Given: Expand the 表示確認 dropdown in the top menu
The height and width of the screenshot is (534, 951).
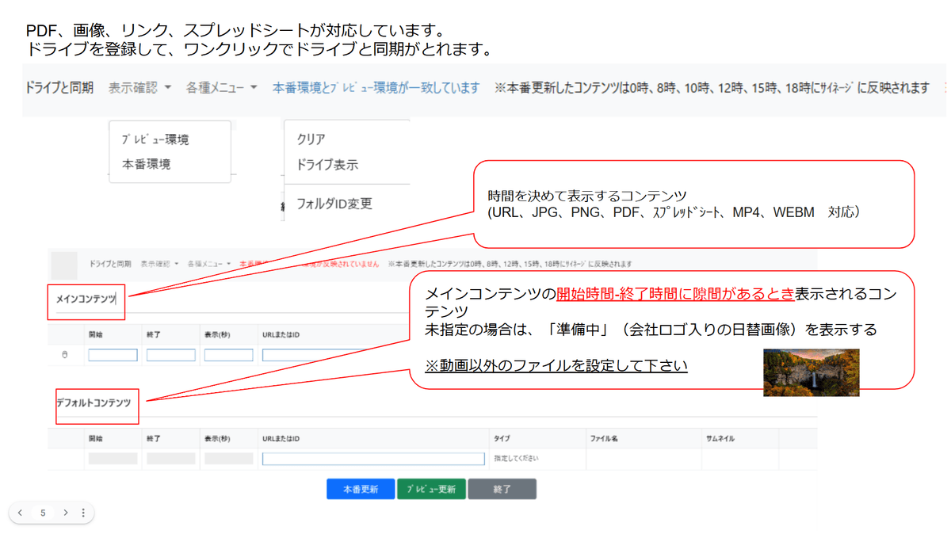Looking at the screenshot, I should coord(139,88).
